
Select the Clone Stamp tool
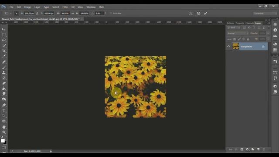click(4, 73)
